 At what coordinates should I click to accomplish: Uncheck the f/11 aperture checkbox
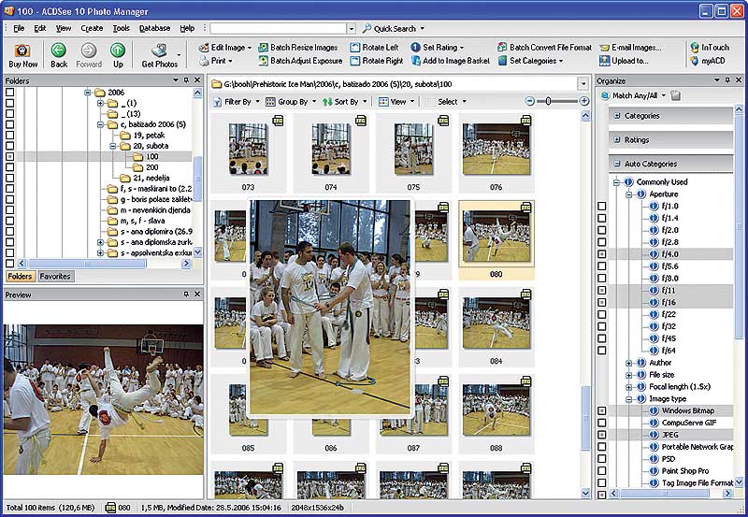coord(602,290)
